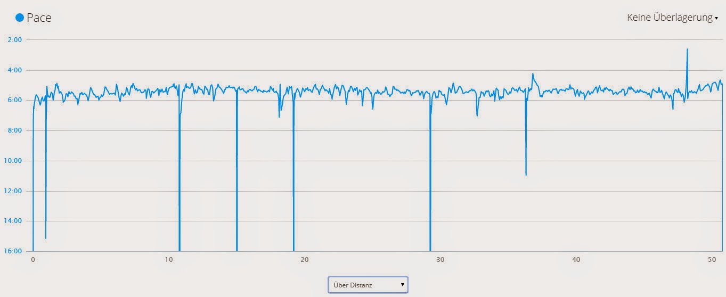Image resolution: width=726 pixels, height=297 pixels.
Task: Click the 40 distance axis label
Action: click(x=576, y=260)
